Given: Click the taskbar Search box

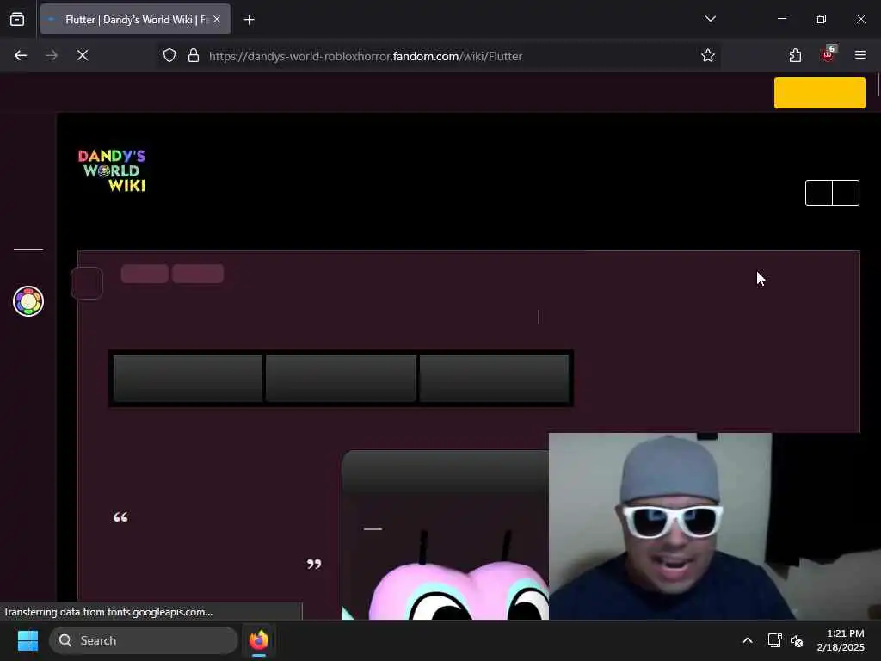Looking at the screenshot, I should (x=144, y=640).
